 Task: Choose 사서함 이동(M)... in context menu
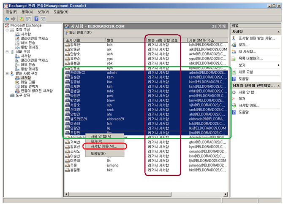104,146
